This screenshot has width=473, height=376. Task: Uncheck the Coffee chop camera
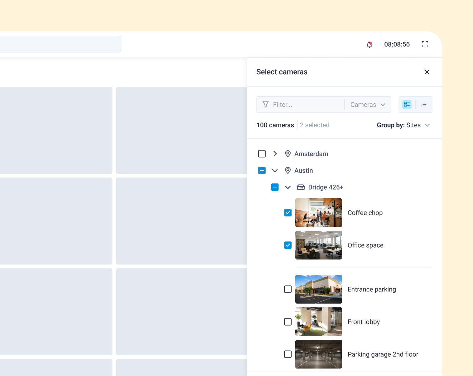[x=288, y=213]
